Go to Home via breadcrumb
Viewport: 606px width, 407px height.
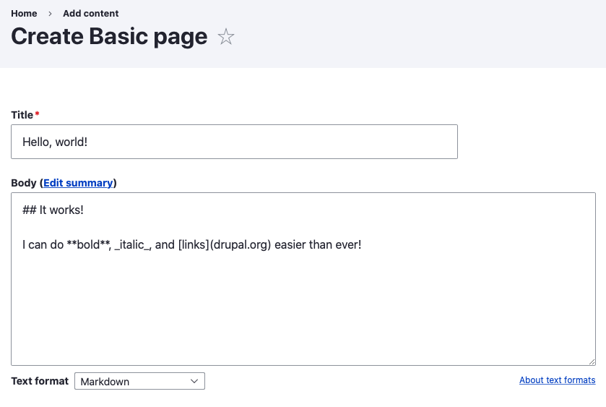(x=24, y=14)
